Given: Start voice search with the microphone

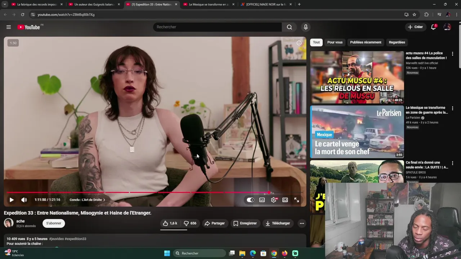Looking at the screenshot, I should (306, 27).
